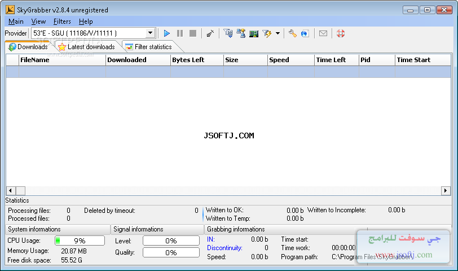The width and height of the screenshot is (458, 271).
Task: Click the 'Processing files:' label
Action: point(29,211)
